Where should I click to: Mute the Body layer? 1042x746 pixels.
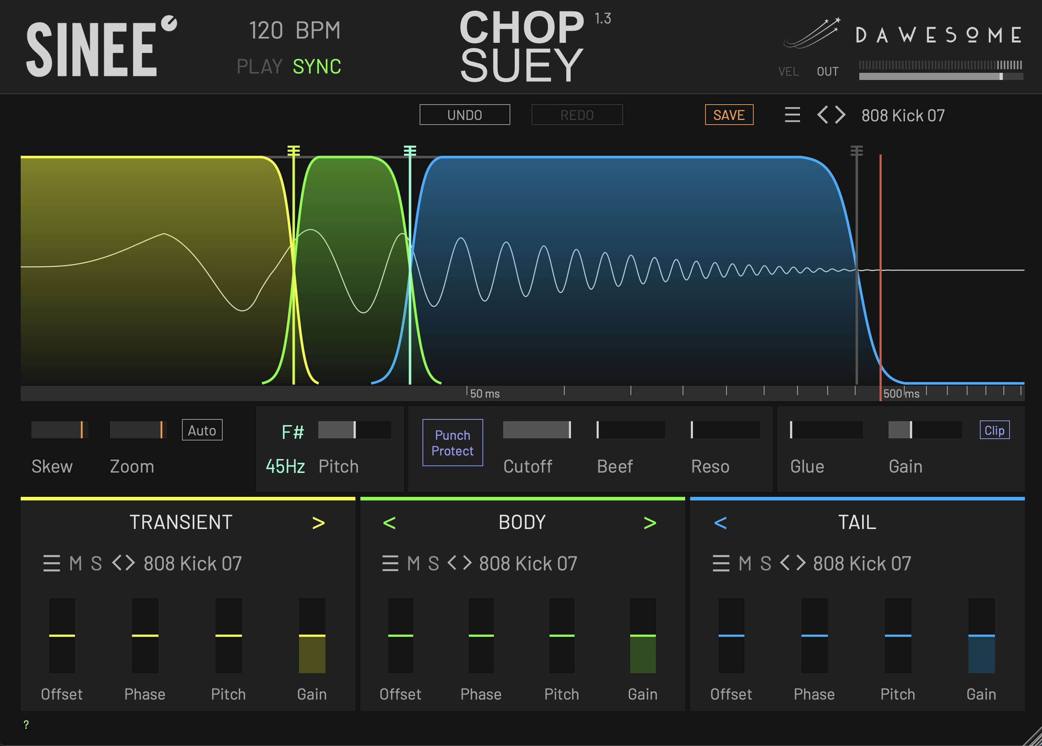tap(413, 563)
